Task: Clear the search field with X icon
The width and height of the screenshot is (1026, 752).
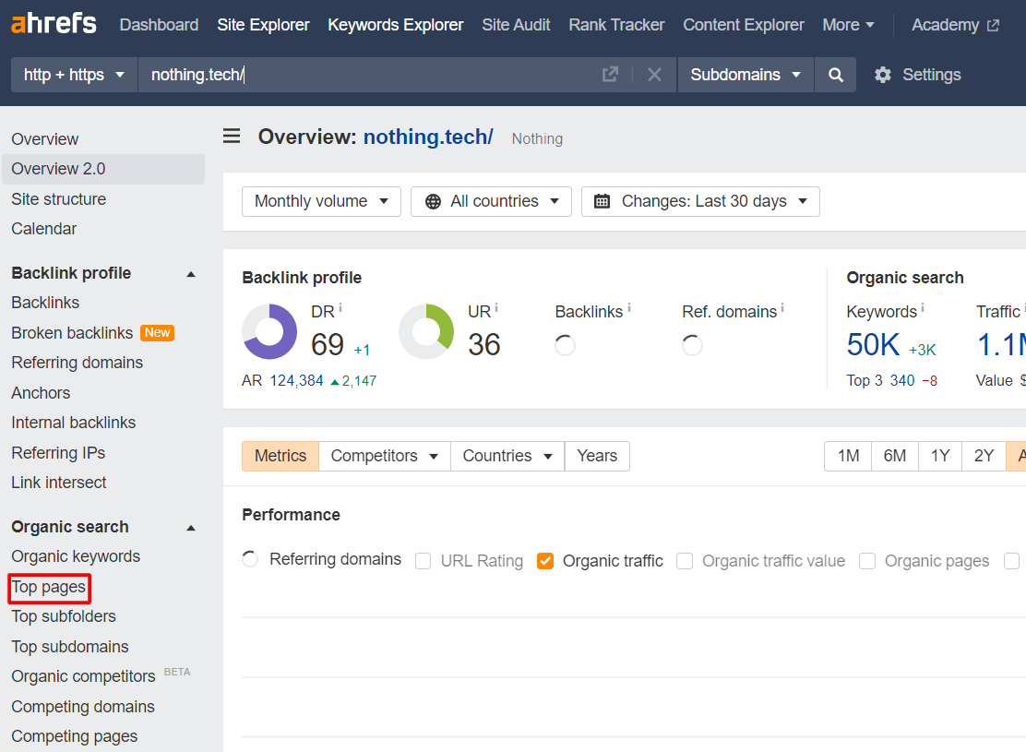Action: coord(654,75)
